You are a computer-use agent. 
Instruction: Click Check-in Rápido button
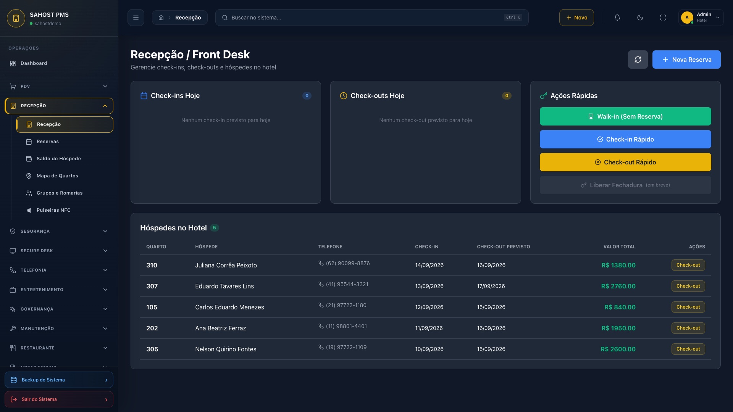pyautogui.click(x=625, y=139)
